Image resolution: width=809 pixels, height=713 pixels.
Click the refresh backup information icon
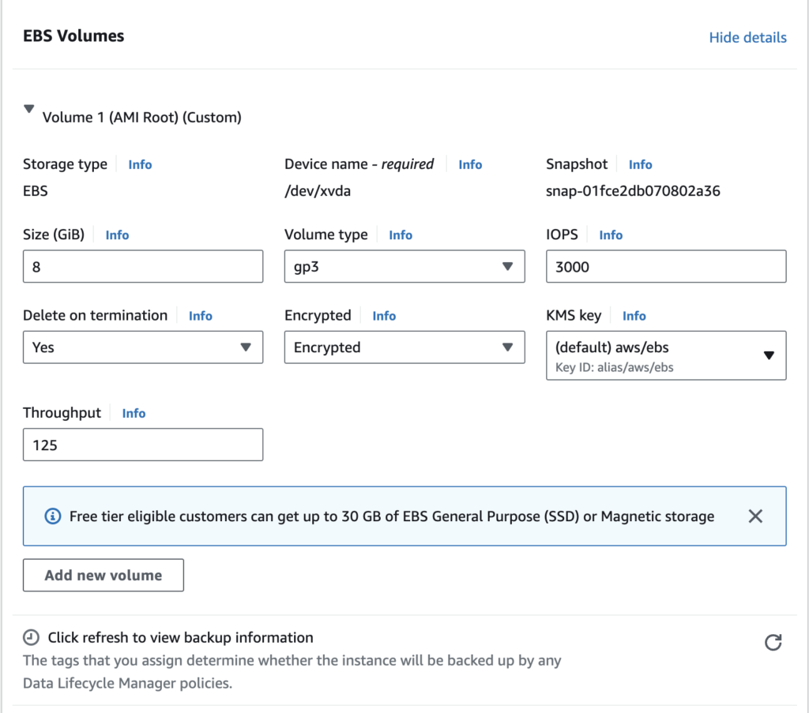773,642
